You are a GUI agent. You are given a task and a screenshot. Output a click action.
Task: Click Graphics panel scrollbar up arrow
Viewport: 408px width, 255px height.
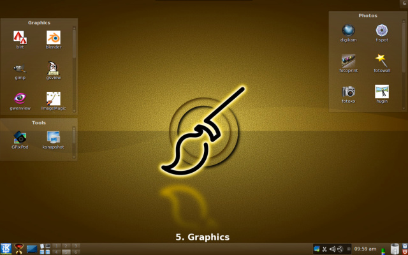click(x=74, y=28)
